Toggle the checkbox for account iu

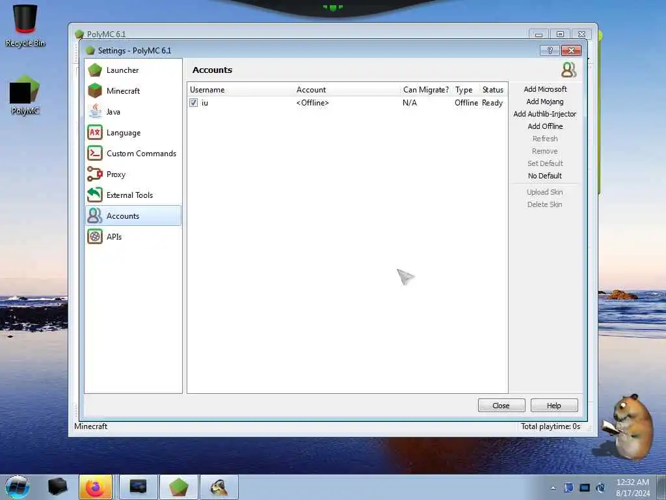(194, 102)
